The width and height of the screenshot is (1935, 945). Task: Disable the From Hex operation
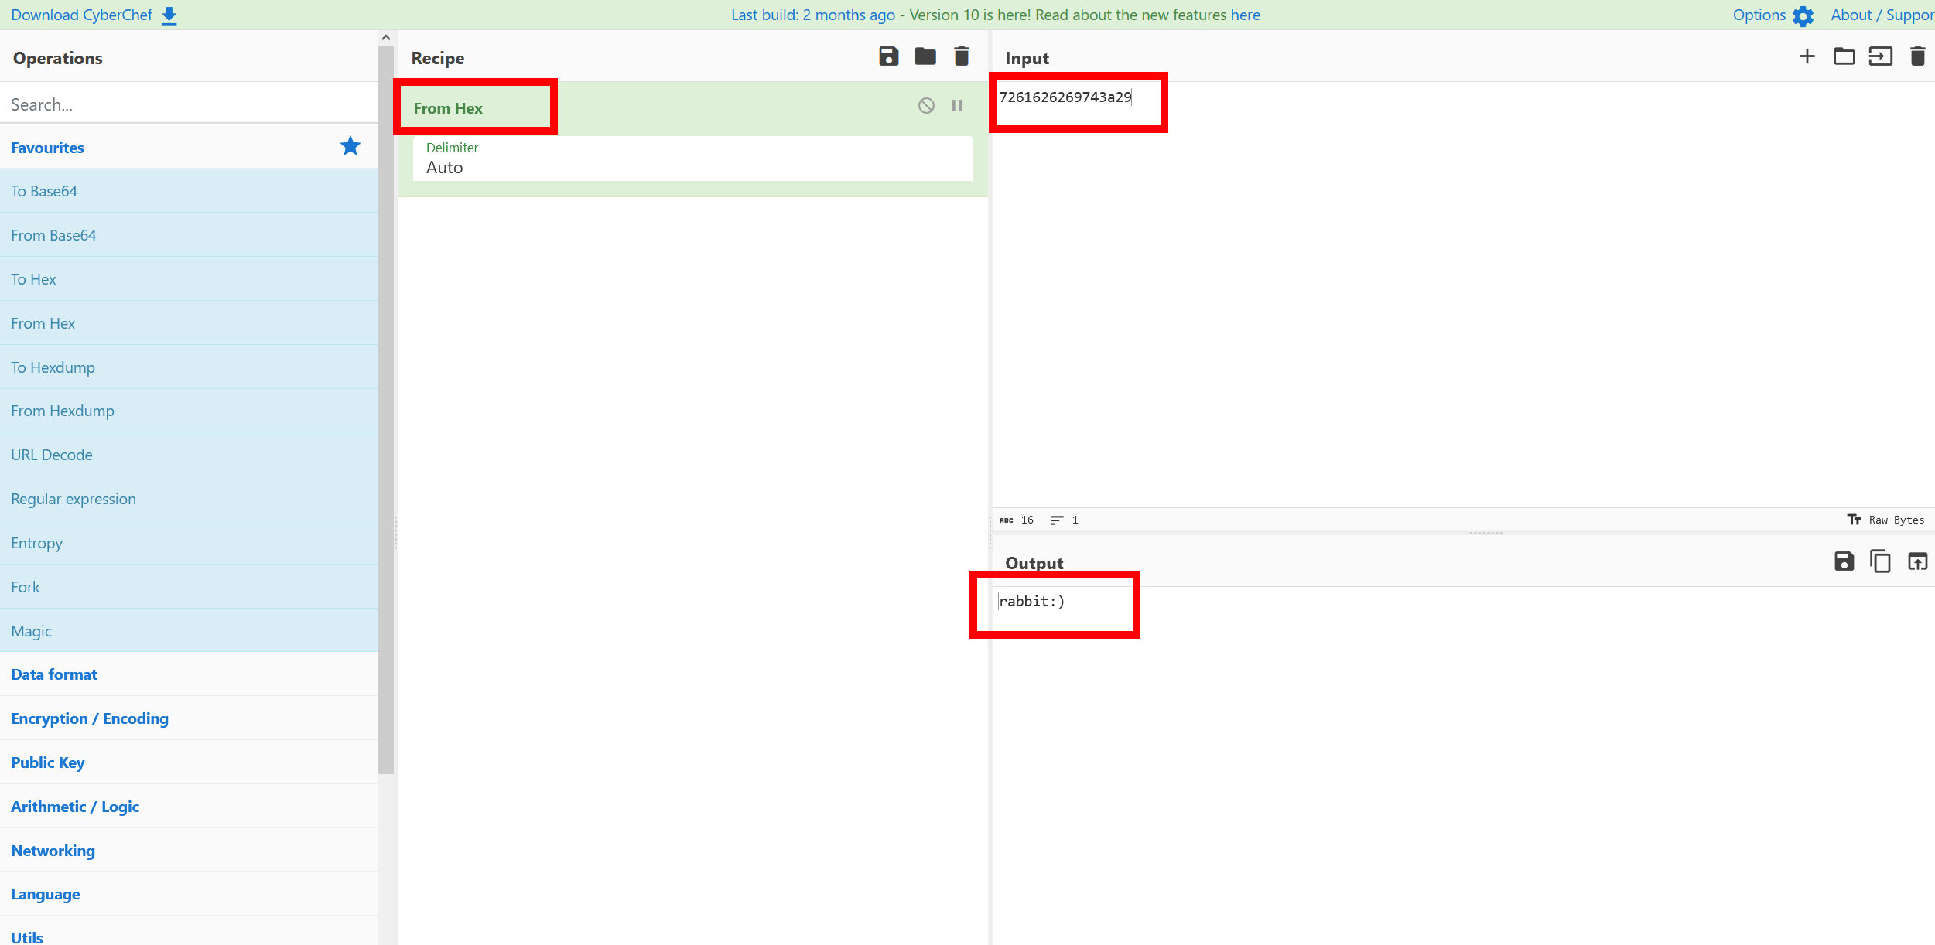[x=926, y=106]
